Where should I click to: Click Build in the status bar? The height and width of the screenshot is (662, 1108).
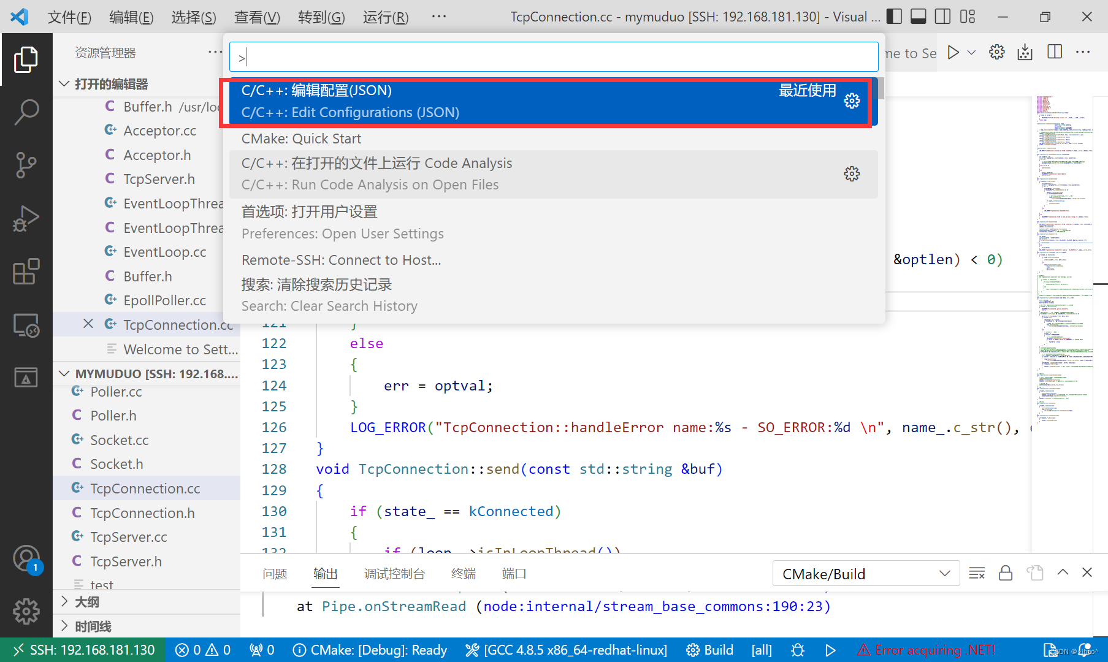709,650
